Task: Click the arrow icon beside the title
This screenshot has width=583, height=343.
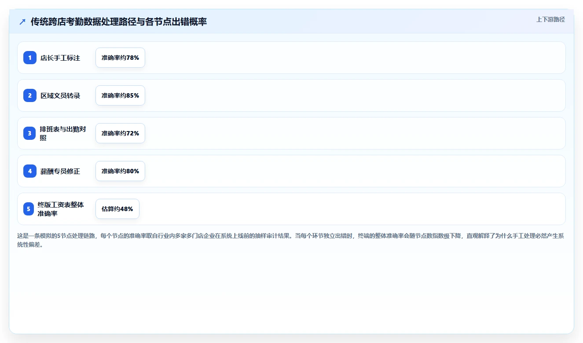Action: coord(22,22)
